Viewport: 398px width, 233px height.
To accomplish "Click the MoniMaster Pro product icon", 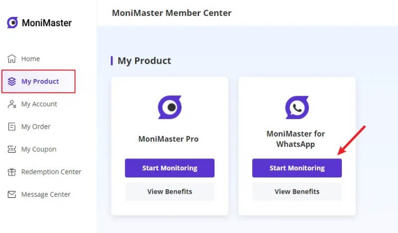I will point(170,107).
